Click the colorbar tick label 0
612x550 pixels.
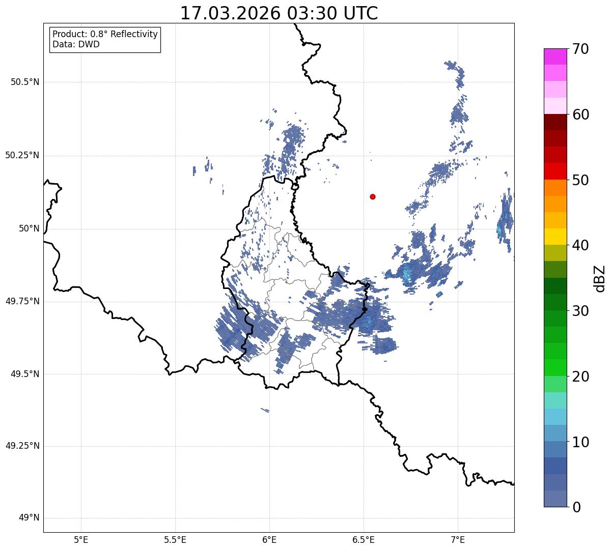(576, 507)
